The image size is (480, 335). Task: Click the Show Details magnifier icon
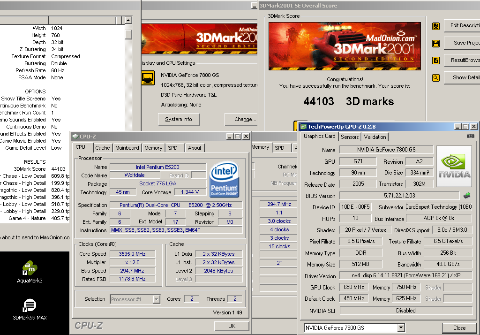[x=436, y=78]
